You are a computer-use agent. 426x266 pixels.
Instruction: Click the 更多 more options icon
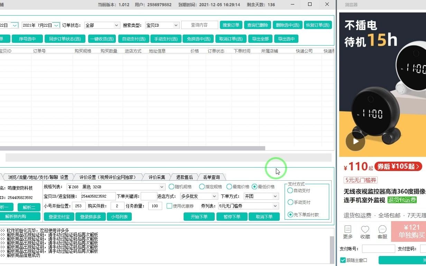click(348, 231)
